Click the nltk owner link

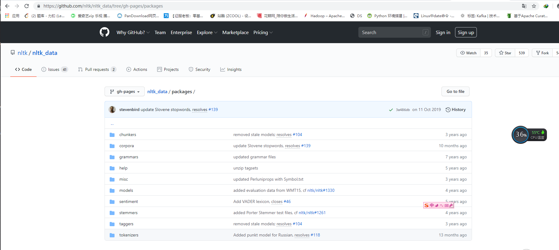pyautogui.click(x=22, y=53)
